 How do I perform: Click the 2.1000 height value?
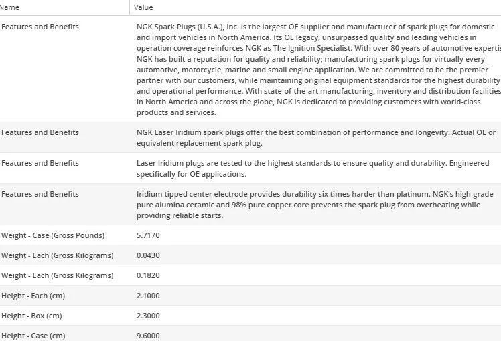148,296
